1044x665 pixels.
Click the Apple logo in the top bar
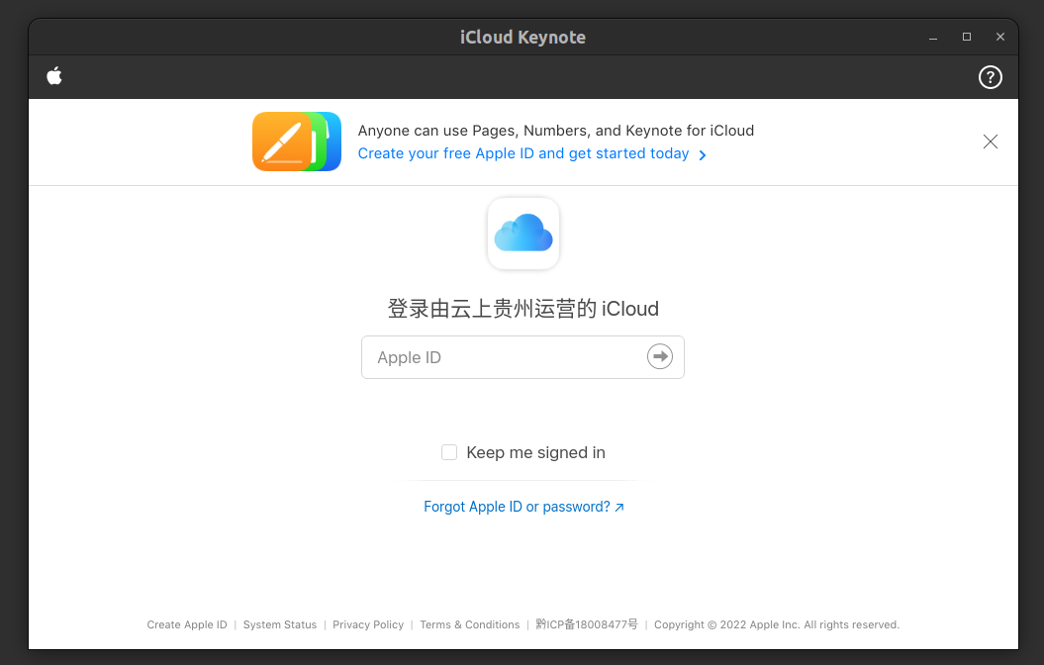(54, 76)
